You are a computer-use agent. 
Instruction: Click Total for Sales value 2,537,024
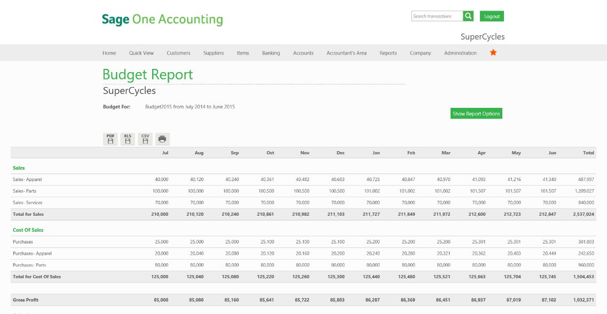(584, 214)
